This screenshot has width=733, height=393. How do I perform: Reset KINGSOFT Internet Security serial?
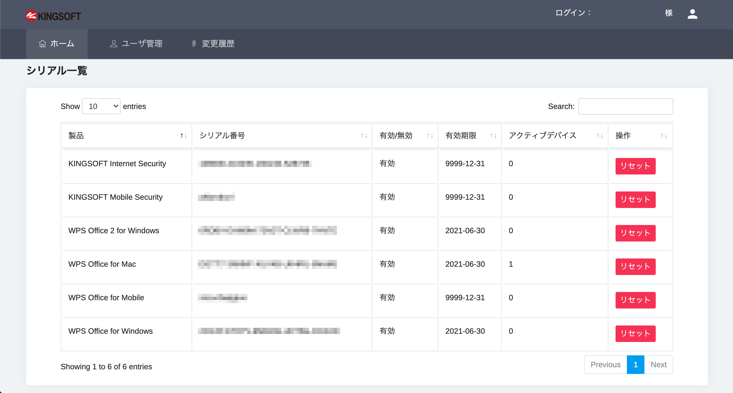click(635, 166)
